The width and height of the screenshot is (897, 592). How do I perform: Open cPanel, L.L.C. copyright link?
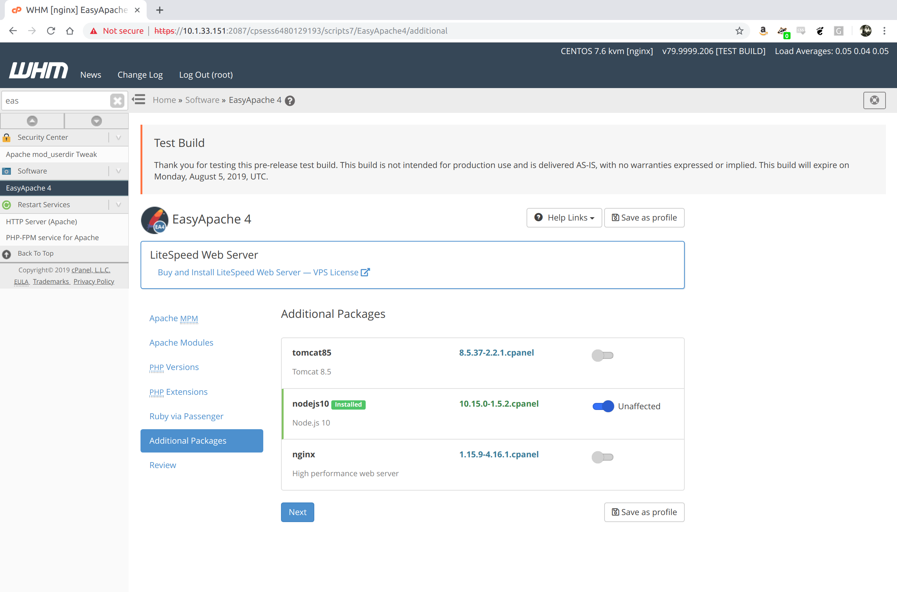pyautogui.click(x=91, y=270)
